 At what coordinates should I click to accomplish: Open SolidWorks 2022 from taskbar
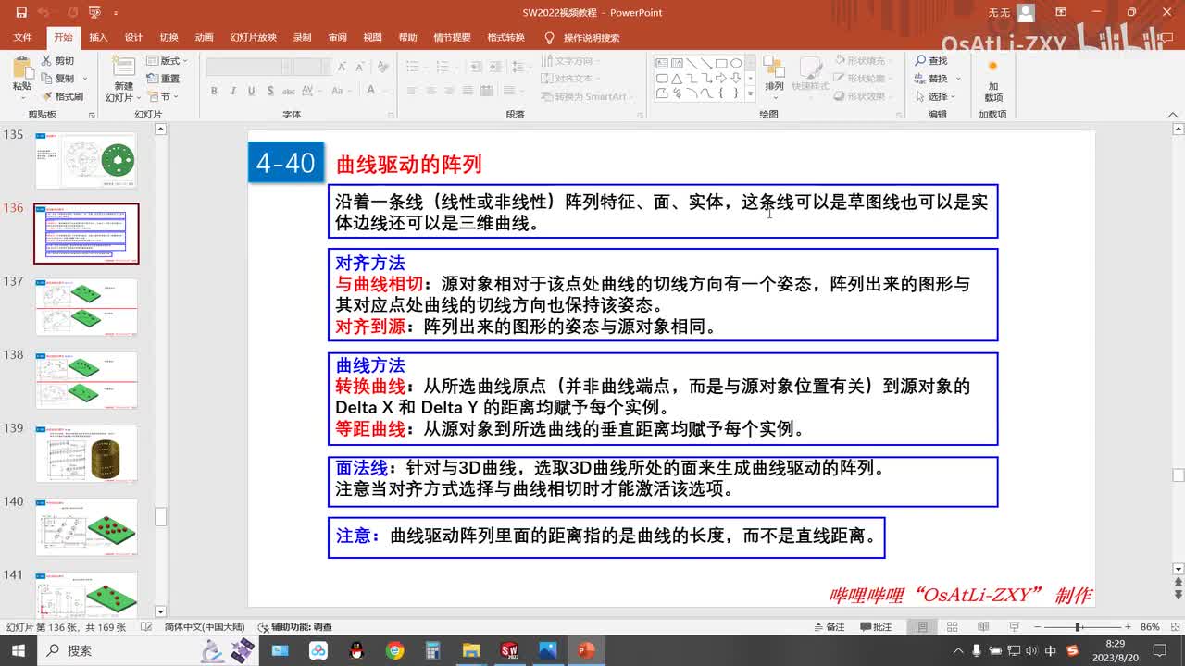click(x=509, y=650)
